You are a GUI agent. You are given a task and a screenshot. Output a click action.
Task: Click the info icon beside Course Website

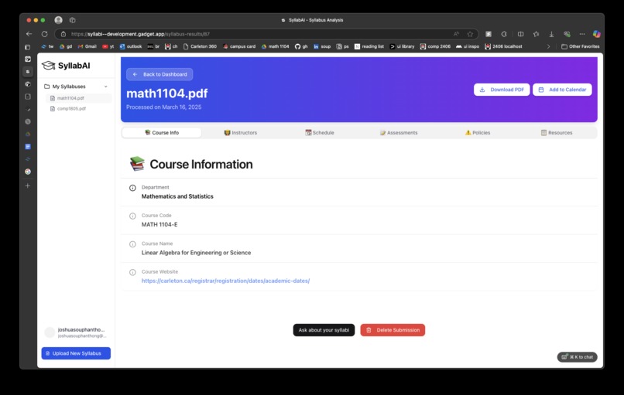click(x=132, y=273)
